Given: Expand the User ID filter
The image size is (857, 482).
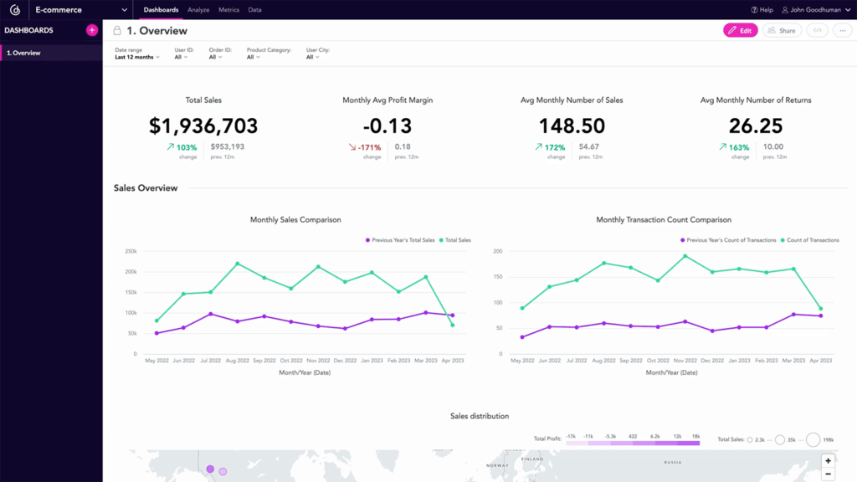Looking at the screenshot, I should tap(183, 54).
